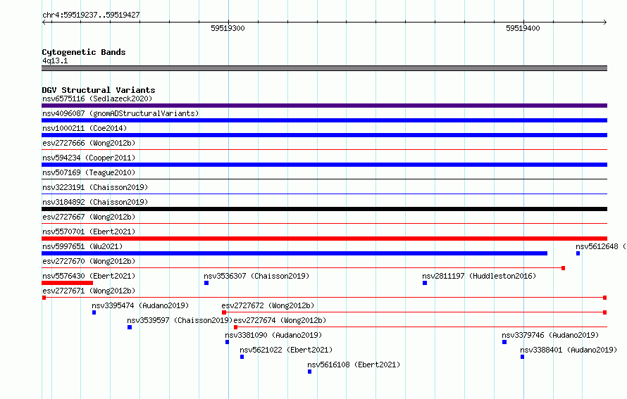Click blue marker under nsv5616108
The image size is (627, 399).
pos(309,372)
